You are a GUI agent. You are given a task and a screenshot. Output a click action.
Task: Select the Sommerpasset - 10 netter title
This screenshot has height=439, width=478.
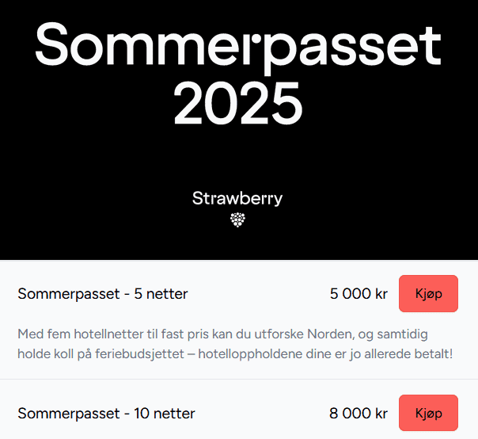click(106, 413)
